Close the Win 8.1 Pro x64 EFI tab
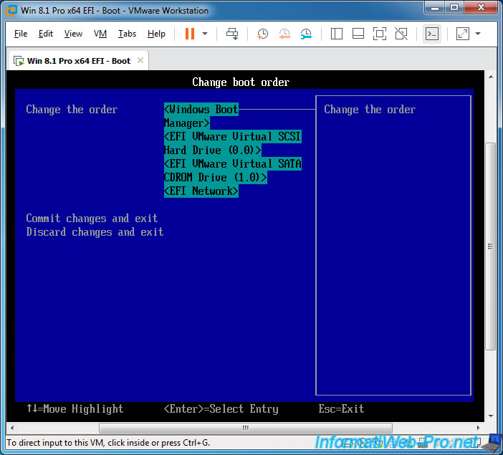The width and height of the screenshot is (503, 455). 140,61
